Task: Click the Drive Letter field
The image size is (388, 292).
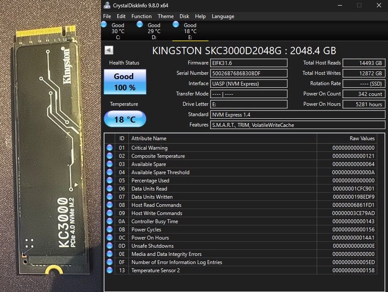Action: pyautogui.click(x=249, y=104)
